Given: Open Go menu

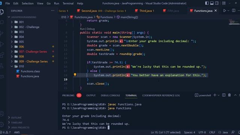Looking at the screenshot, I should click(48, 3).
